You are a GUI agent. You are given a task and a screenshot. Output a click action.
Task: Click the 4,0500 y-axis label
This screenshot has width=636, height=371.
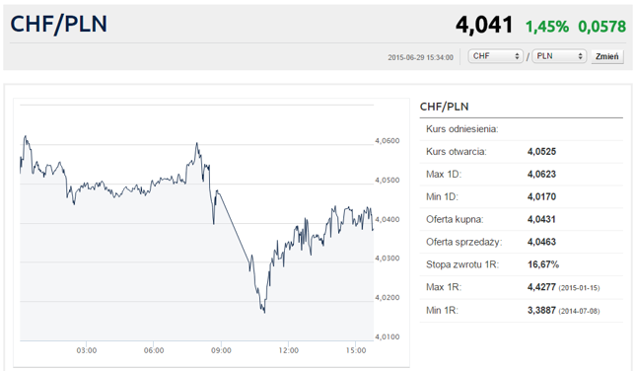[387, 181]
